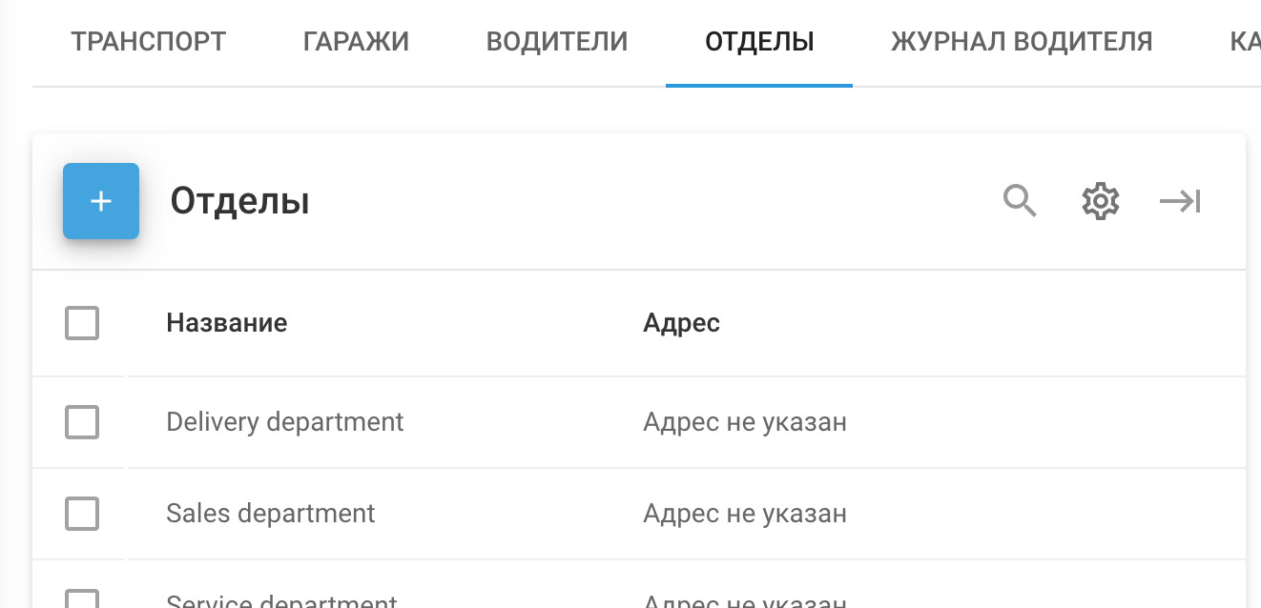
Task: Tick the Service department row checkbox
Action: click(82, 599)
